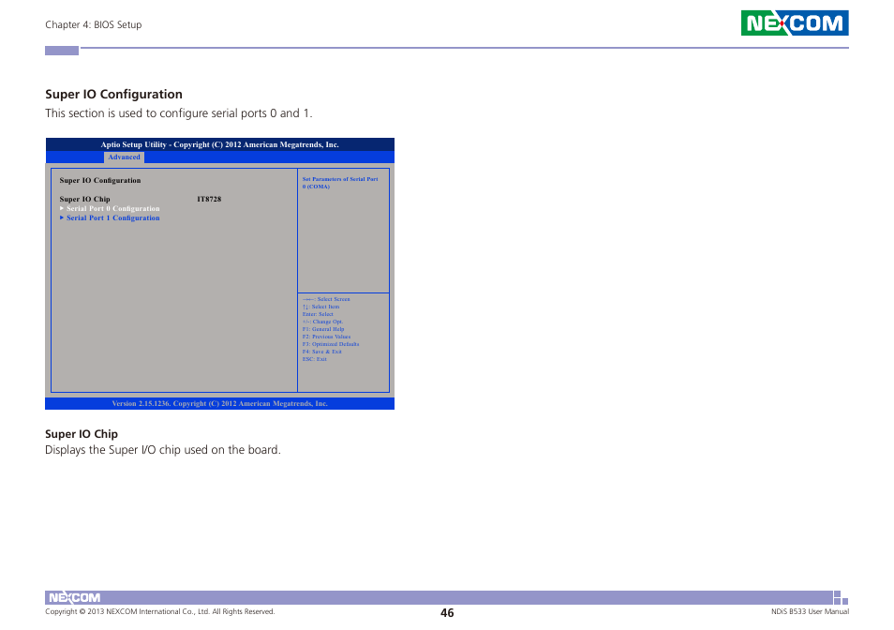Click the ESC: Exit hint
The width and height of the screenshot is (894, 630).
point(315,359)
